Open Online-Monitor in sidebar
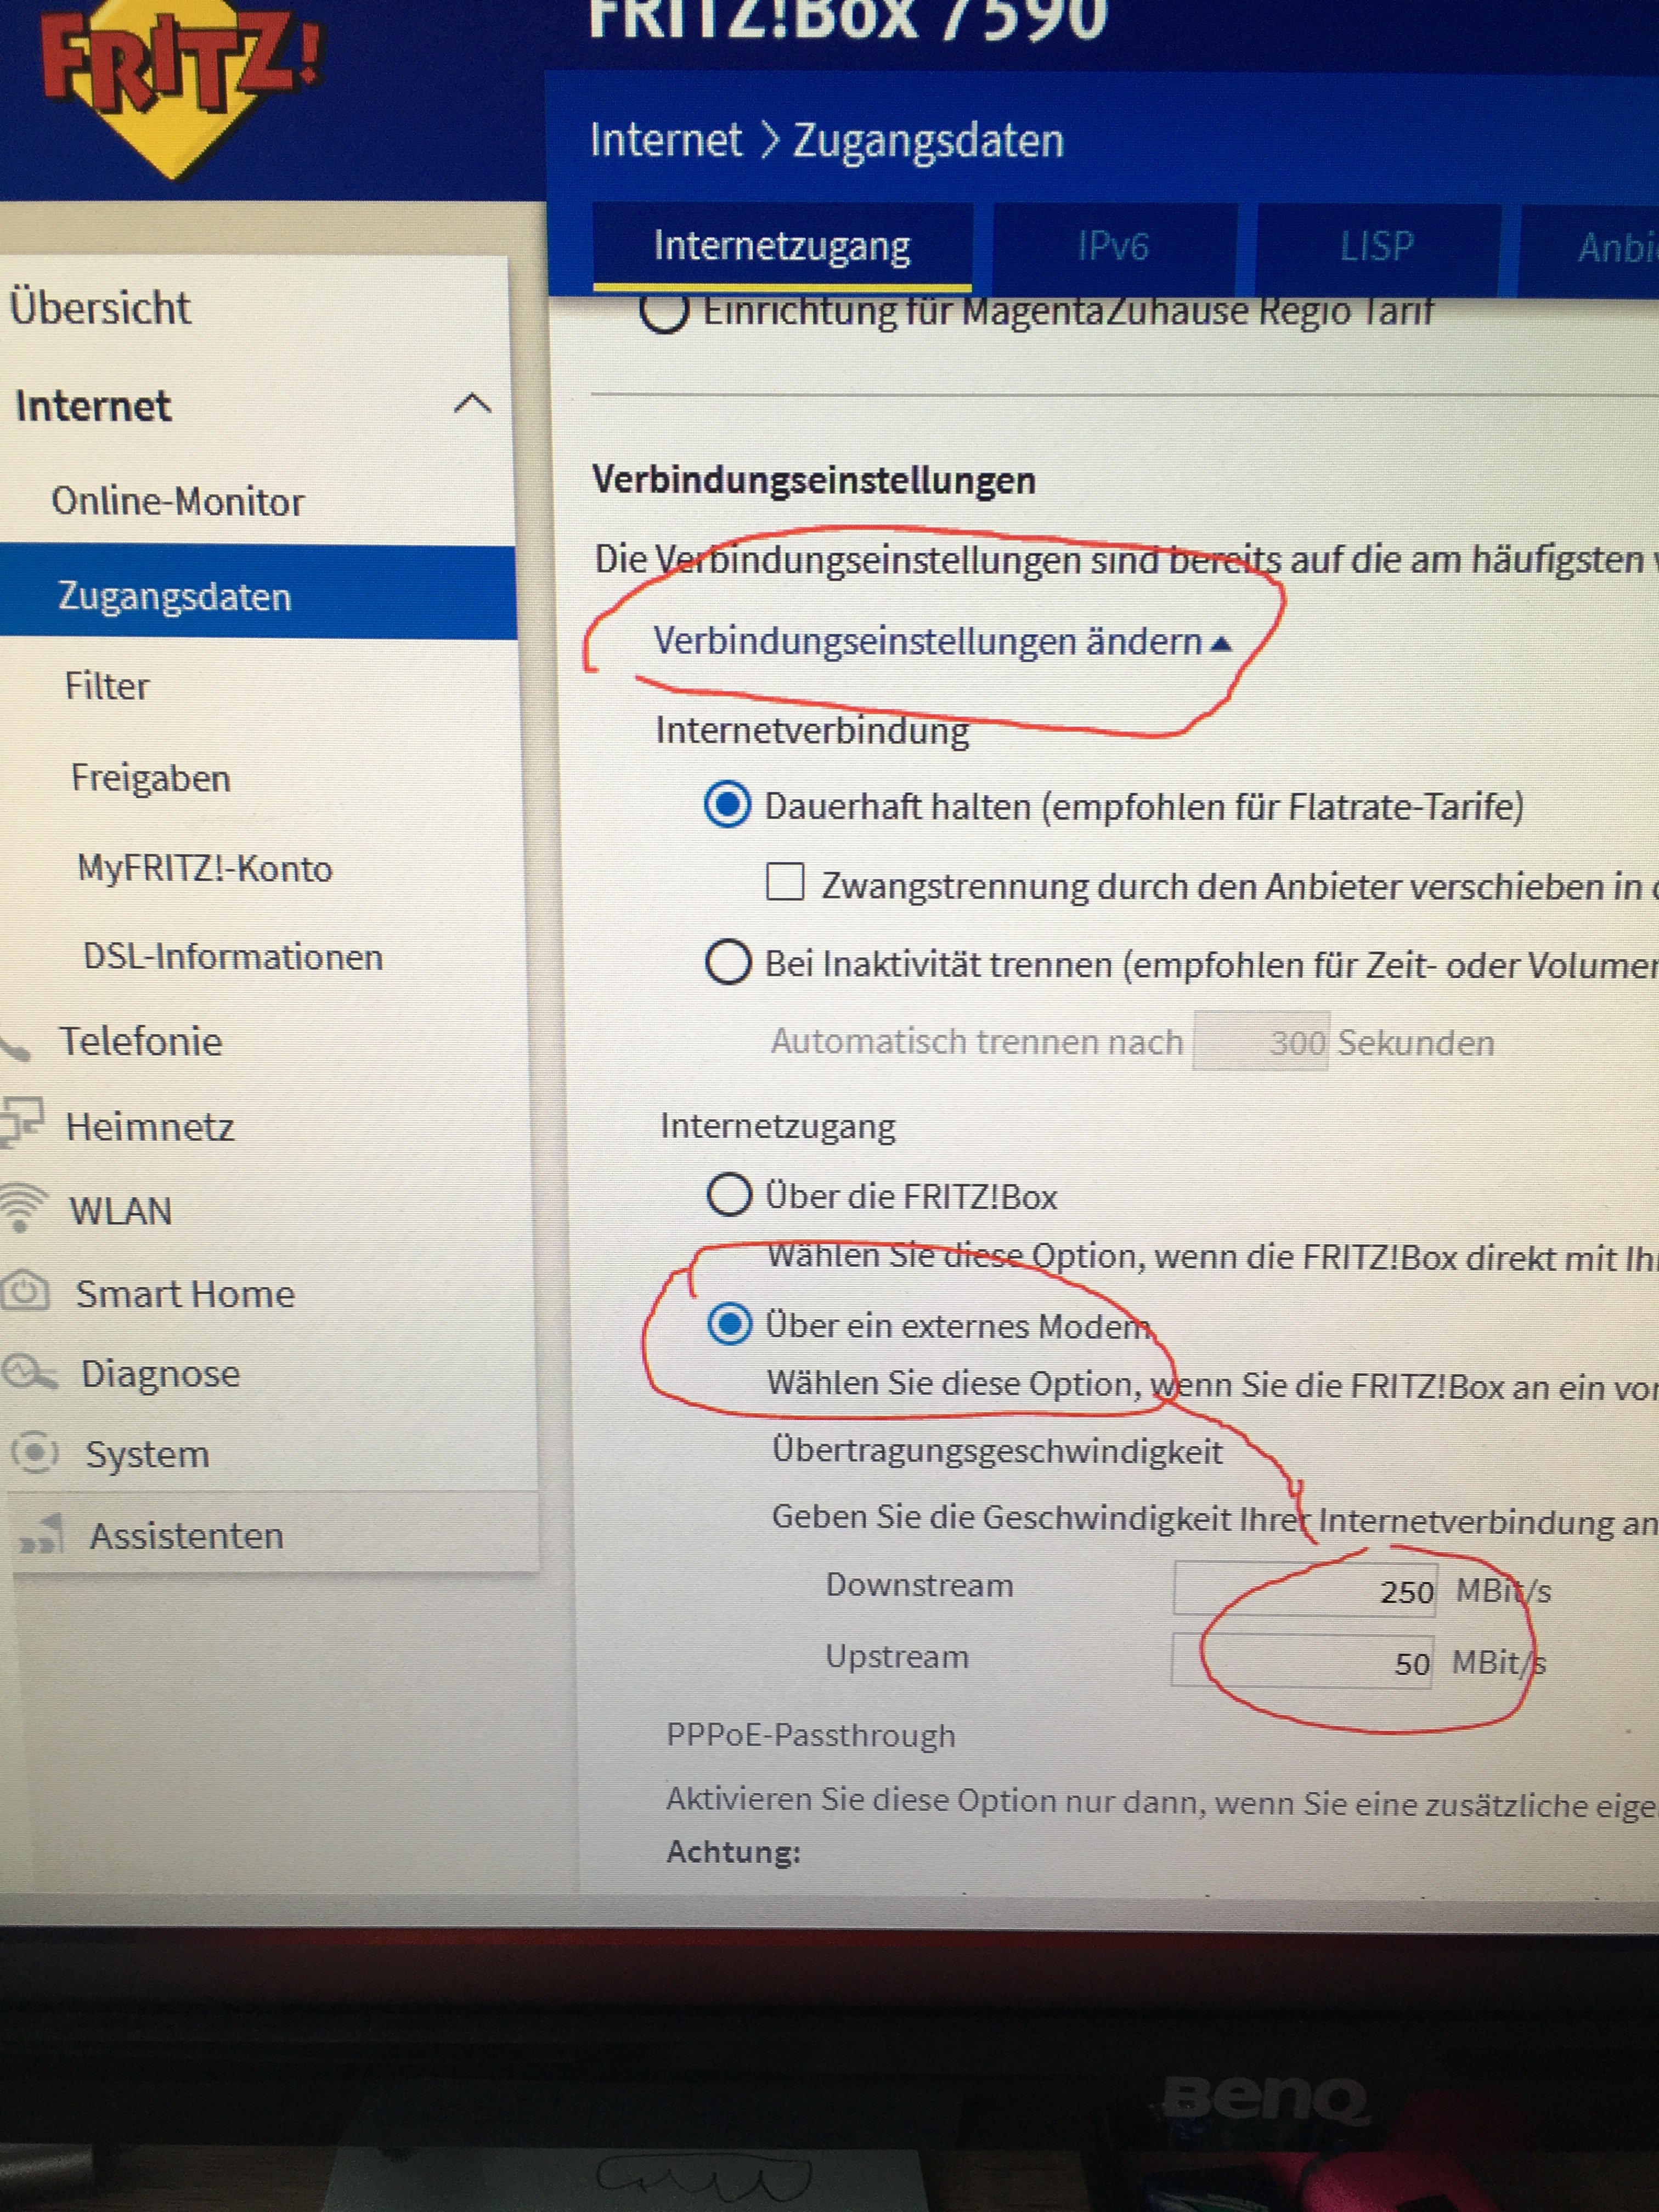 pyautogui.click(x=177, y=501)
